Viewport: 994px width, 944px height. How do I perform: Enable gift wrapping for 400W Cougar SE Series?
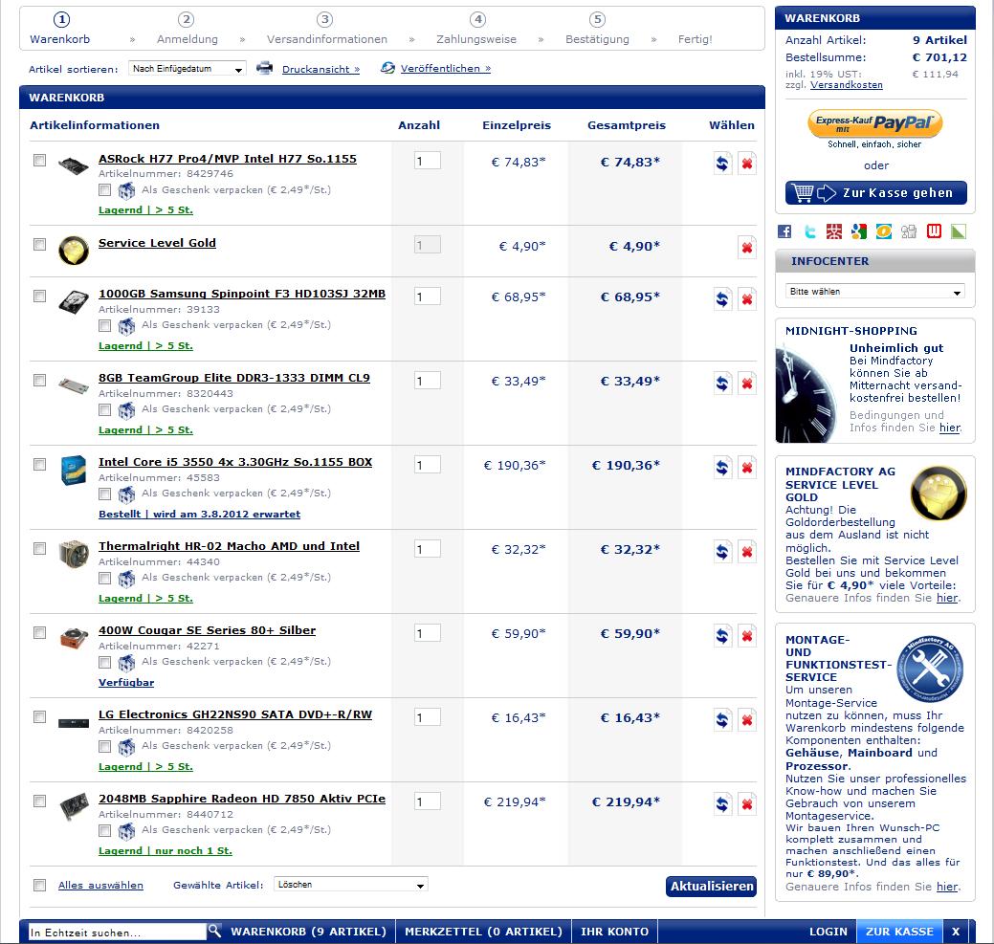click(x=104, y=662)
